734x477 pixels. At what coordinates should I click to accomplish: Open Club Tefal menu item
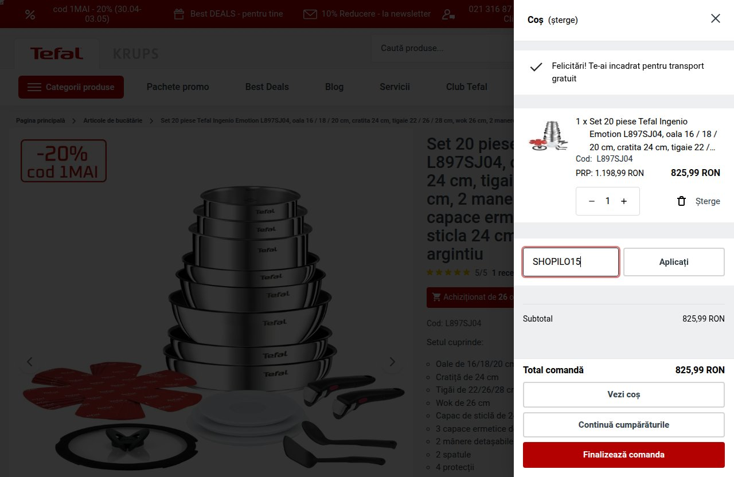pyautogui.click(x=467, y=87)
